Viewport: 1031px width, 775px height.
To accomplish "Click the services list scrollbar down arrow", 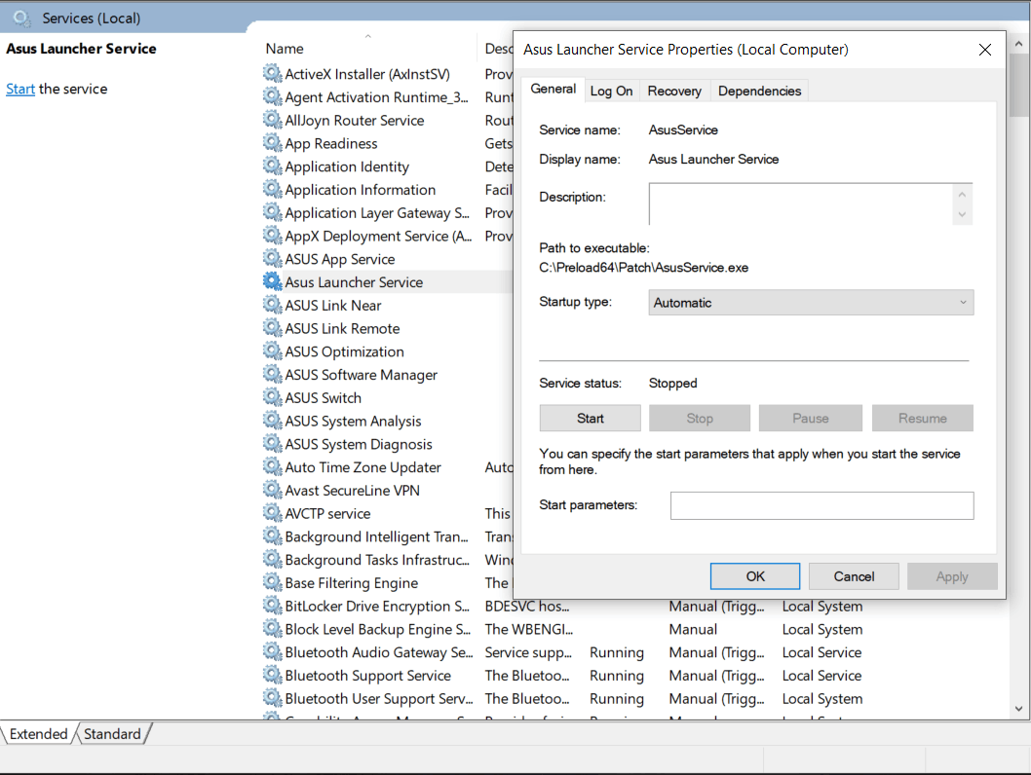I will tap(1018, 708).
